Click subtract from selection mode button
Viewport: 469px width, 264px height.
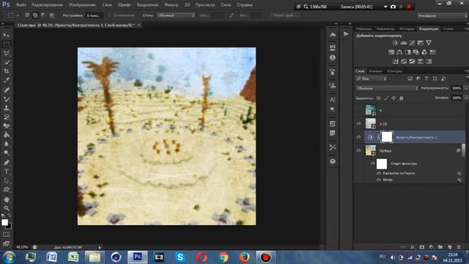[43, 15]
